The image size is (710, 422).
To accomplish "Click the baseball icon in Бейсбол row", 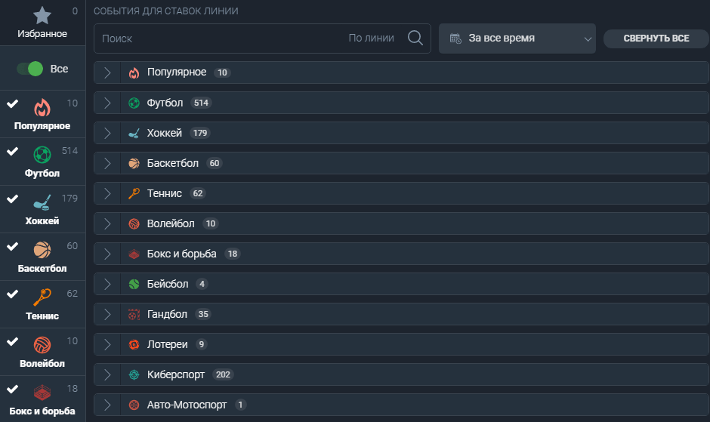I will click(x=134, y=284).
